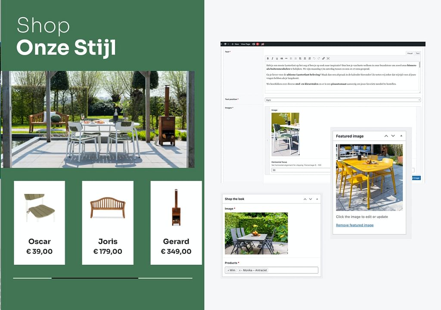Open fullscreen mode in the editor toolbar
This screenshot has width=441, height=310.
pyautogui.click(x=328, y=58)
